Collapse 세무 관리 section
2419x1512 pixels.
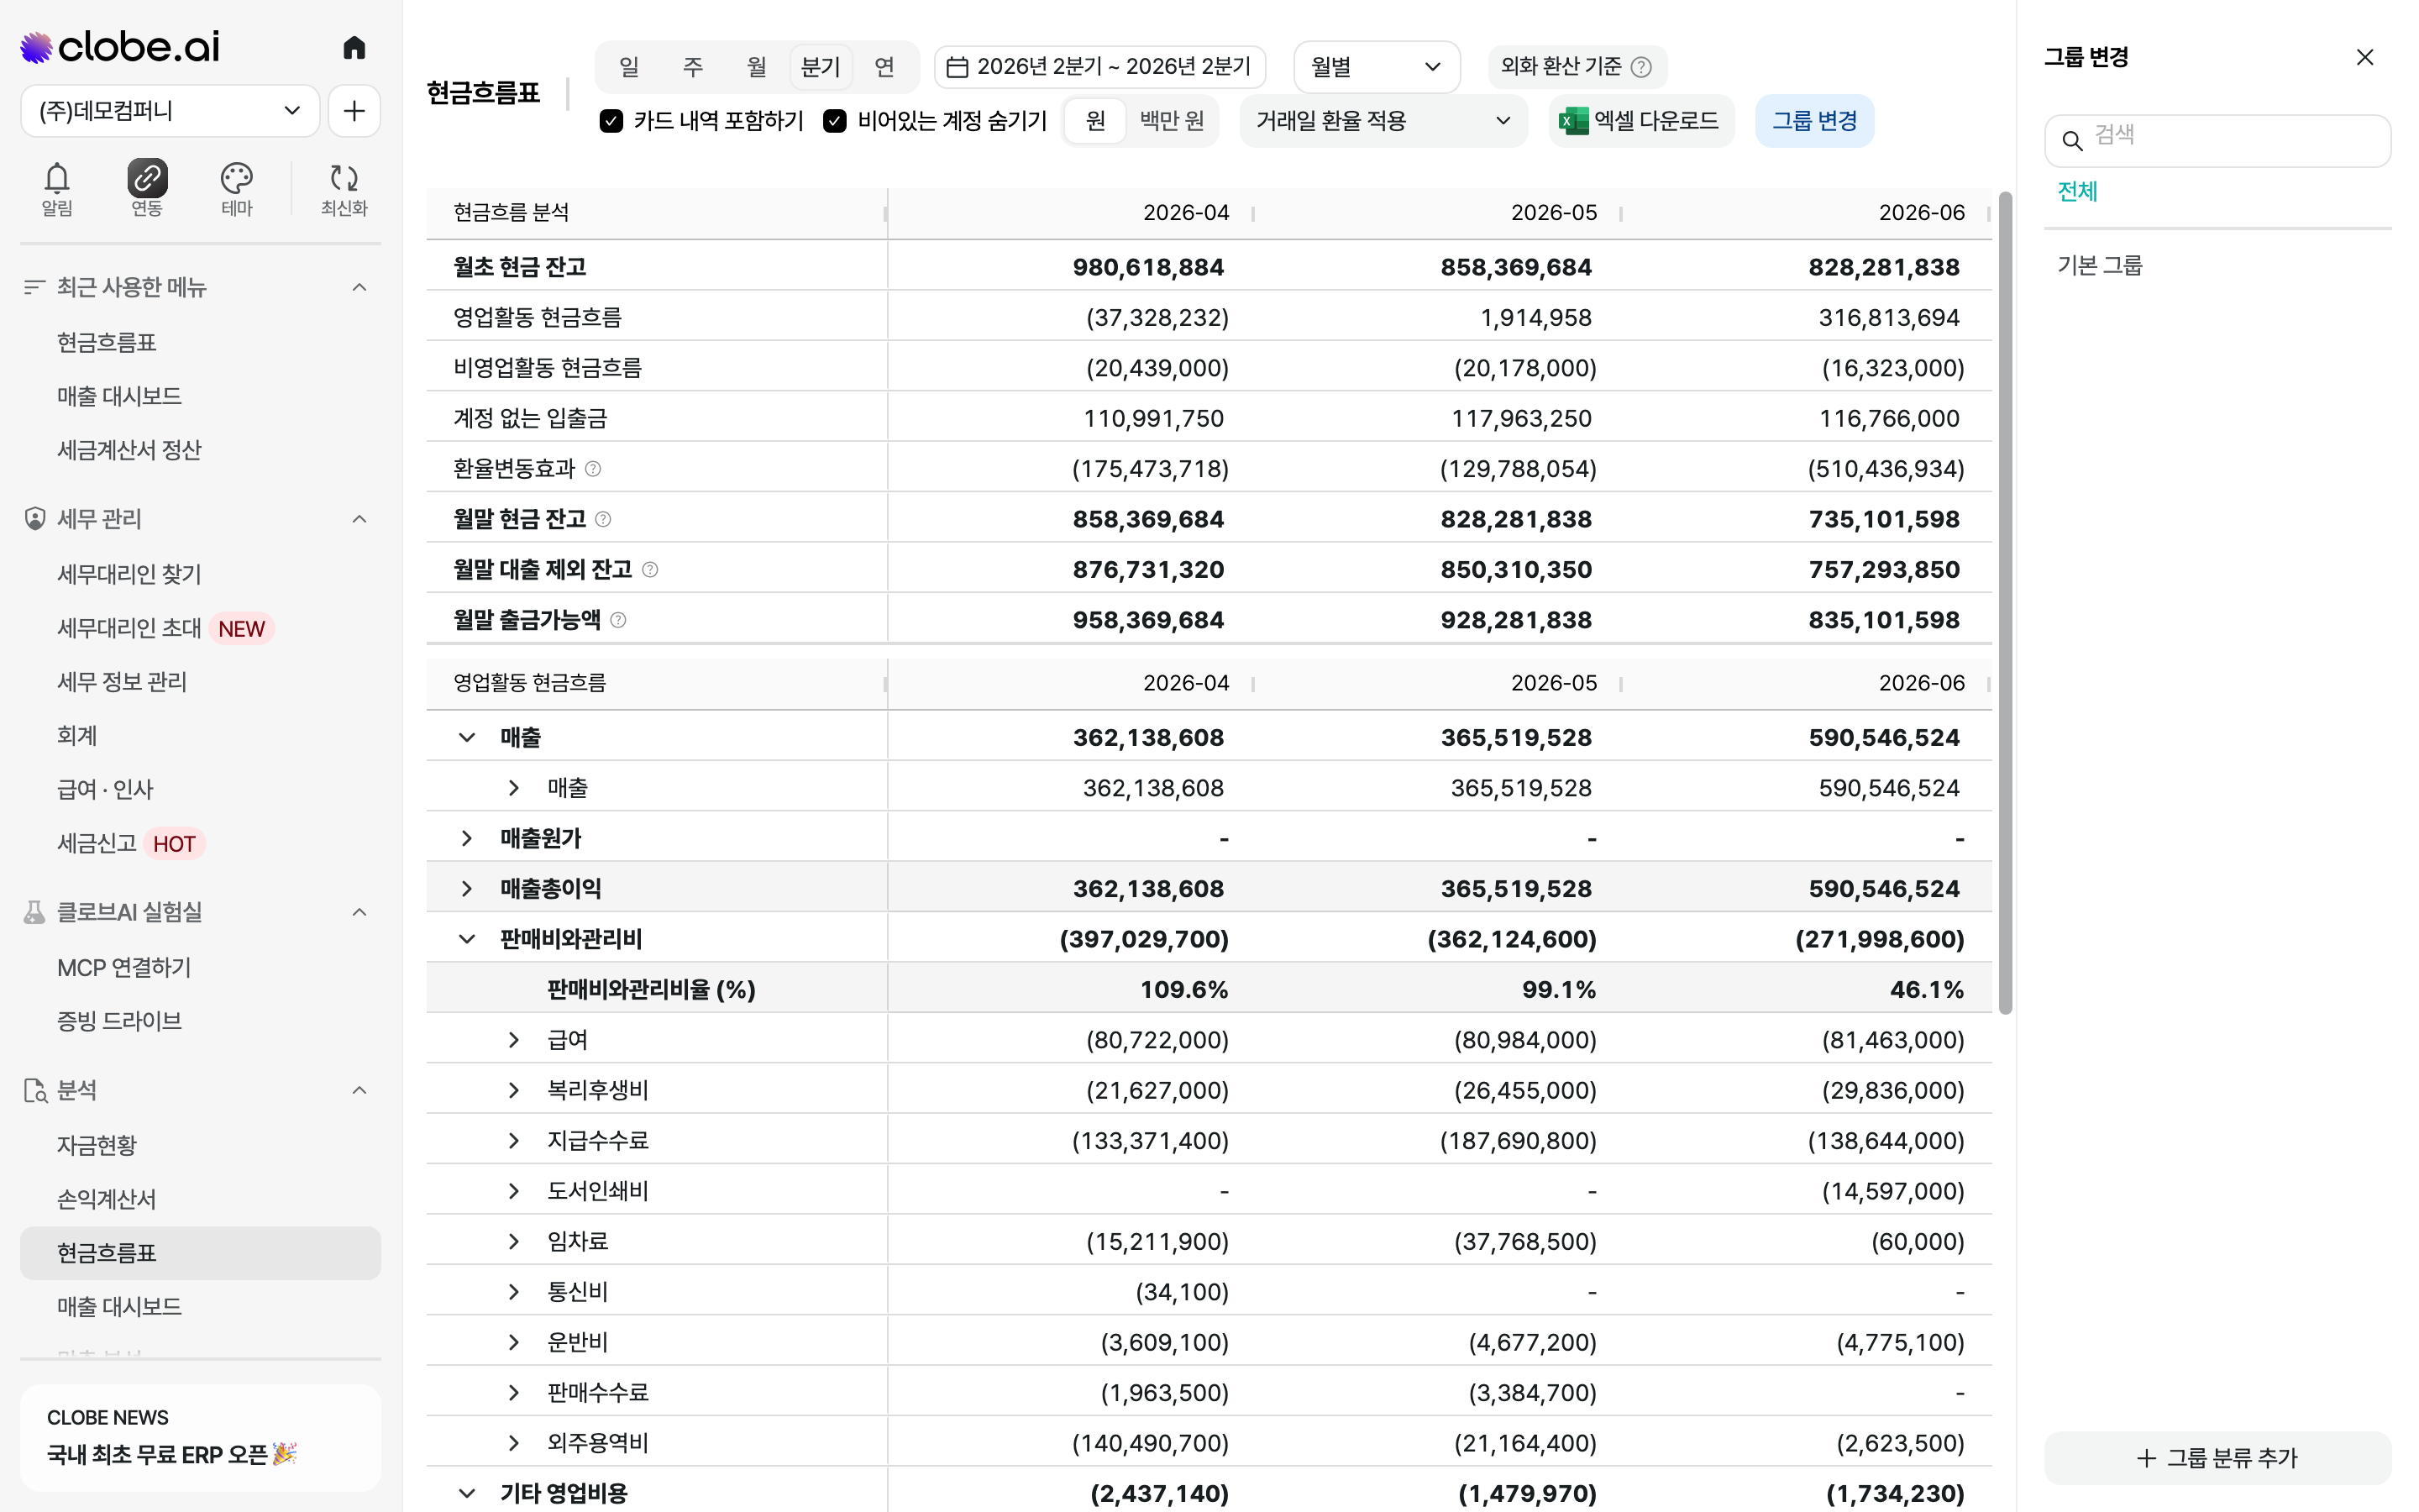click(x=359, y=519)
